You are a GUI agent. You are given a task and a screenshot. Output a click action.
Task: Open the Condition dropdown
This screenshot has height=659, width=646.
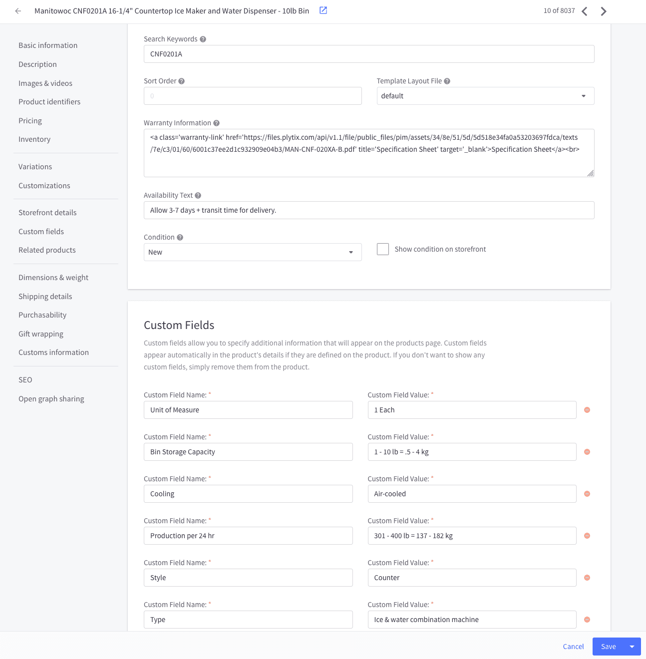click(x=350, y=252)
